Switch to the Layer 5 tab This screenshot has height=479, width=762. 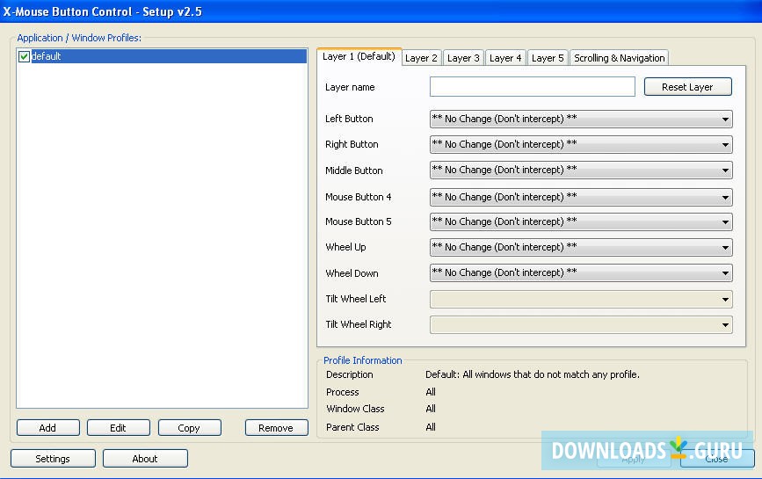tap(548, 58)
